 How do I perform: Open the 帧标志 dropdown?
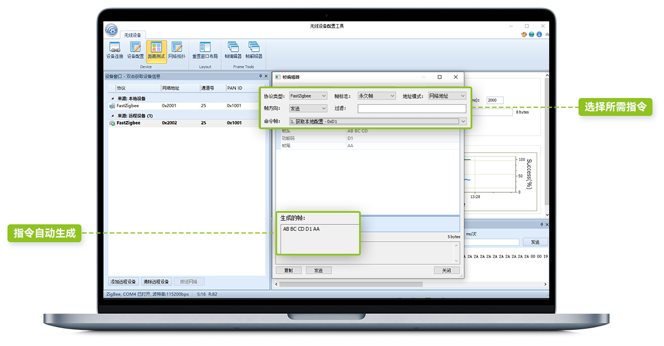click(376, 96)
